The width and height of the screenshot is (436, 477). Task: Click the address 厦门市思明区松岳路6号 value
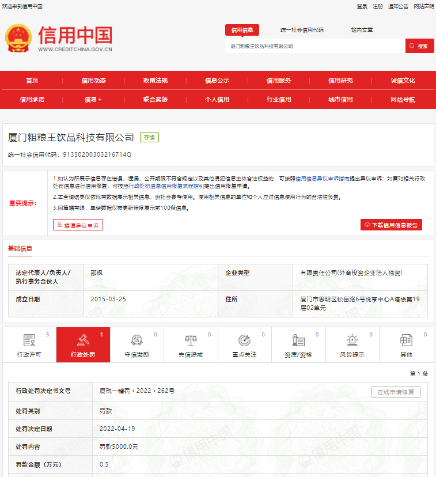coord(360,304)
